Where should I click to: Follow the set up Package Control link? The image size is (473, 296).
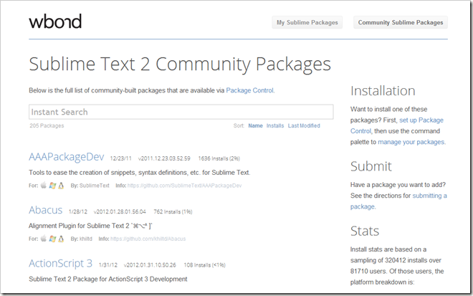(x=397, y=125)
